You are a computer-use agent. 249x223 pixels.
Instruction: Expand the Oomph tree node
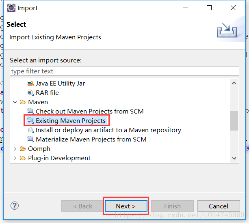click(15, 149)
